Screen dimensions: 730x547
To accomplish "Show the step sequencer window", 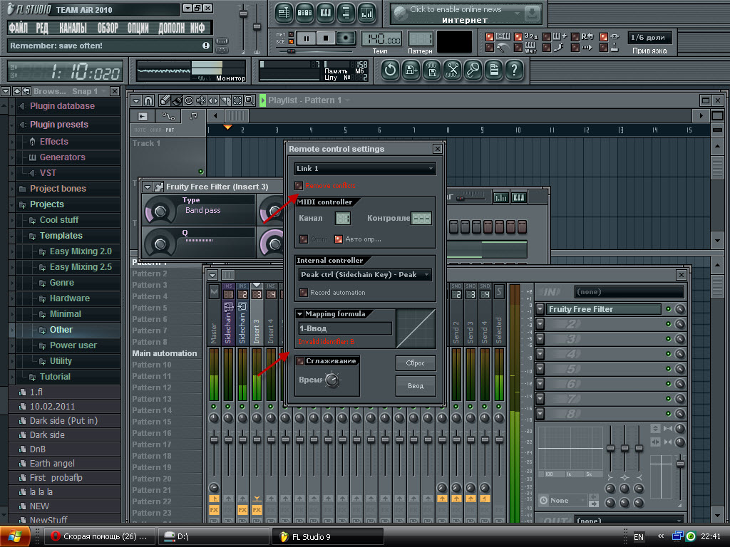I will 304,13.
